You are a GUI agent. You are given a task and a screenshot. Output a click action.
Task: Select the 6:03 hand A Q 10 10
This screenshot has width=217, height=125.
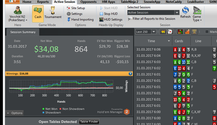point(175,62)
